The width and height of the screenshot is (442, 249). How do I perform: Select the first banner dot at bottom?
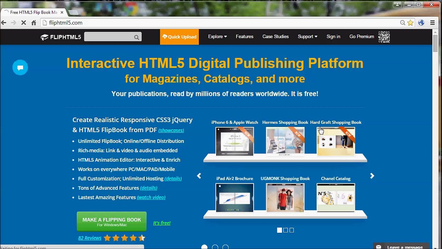[x=204, y=247]
